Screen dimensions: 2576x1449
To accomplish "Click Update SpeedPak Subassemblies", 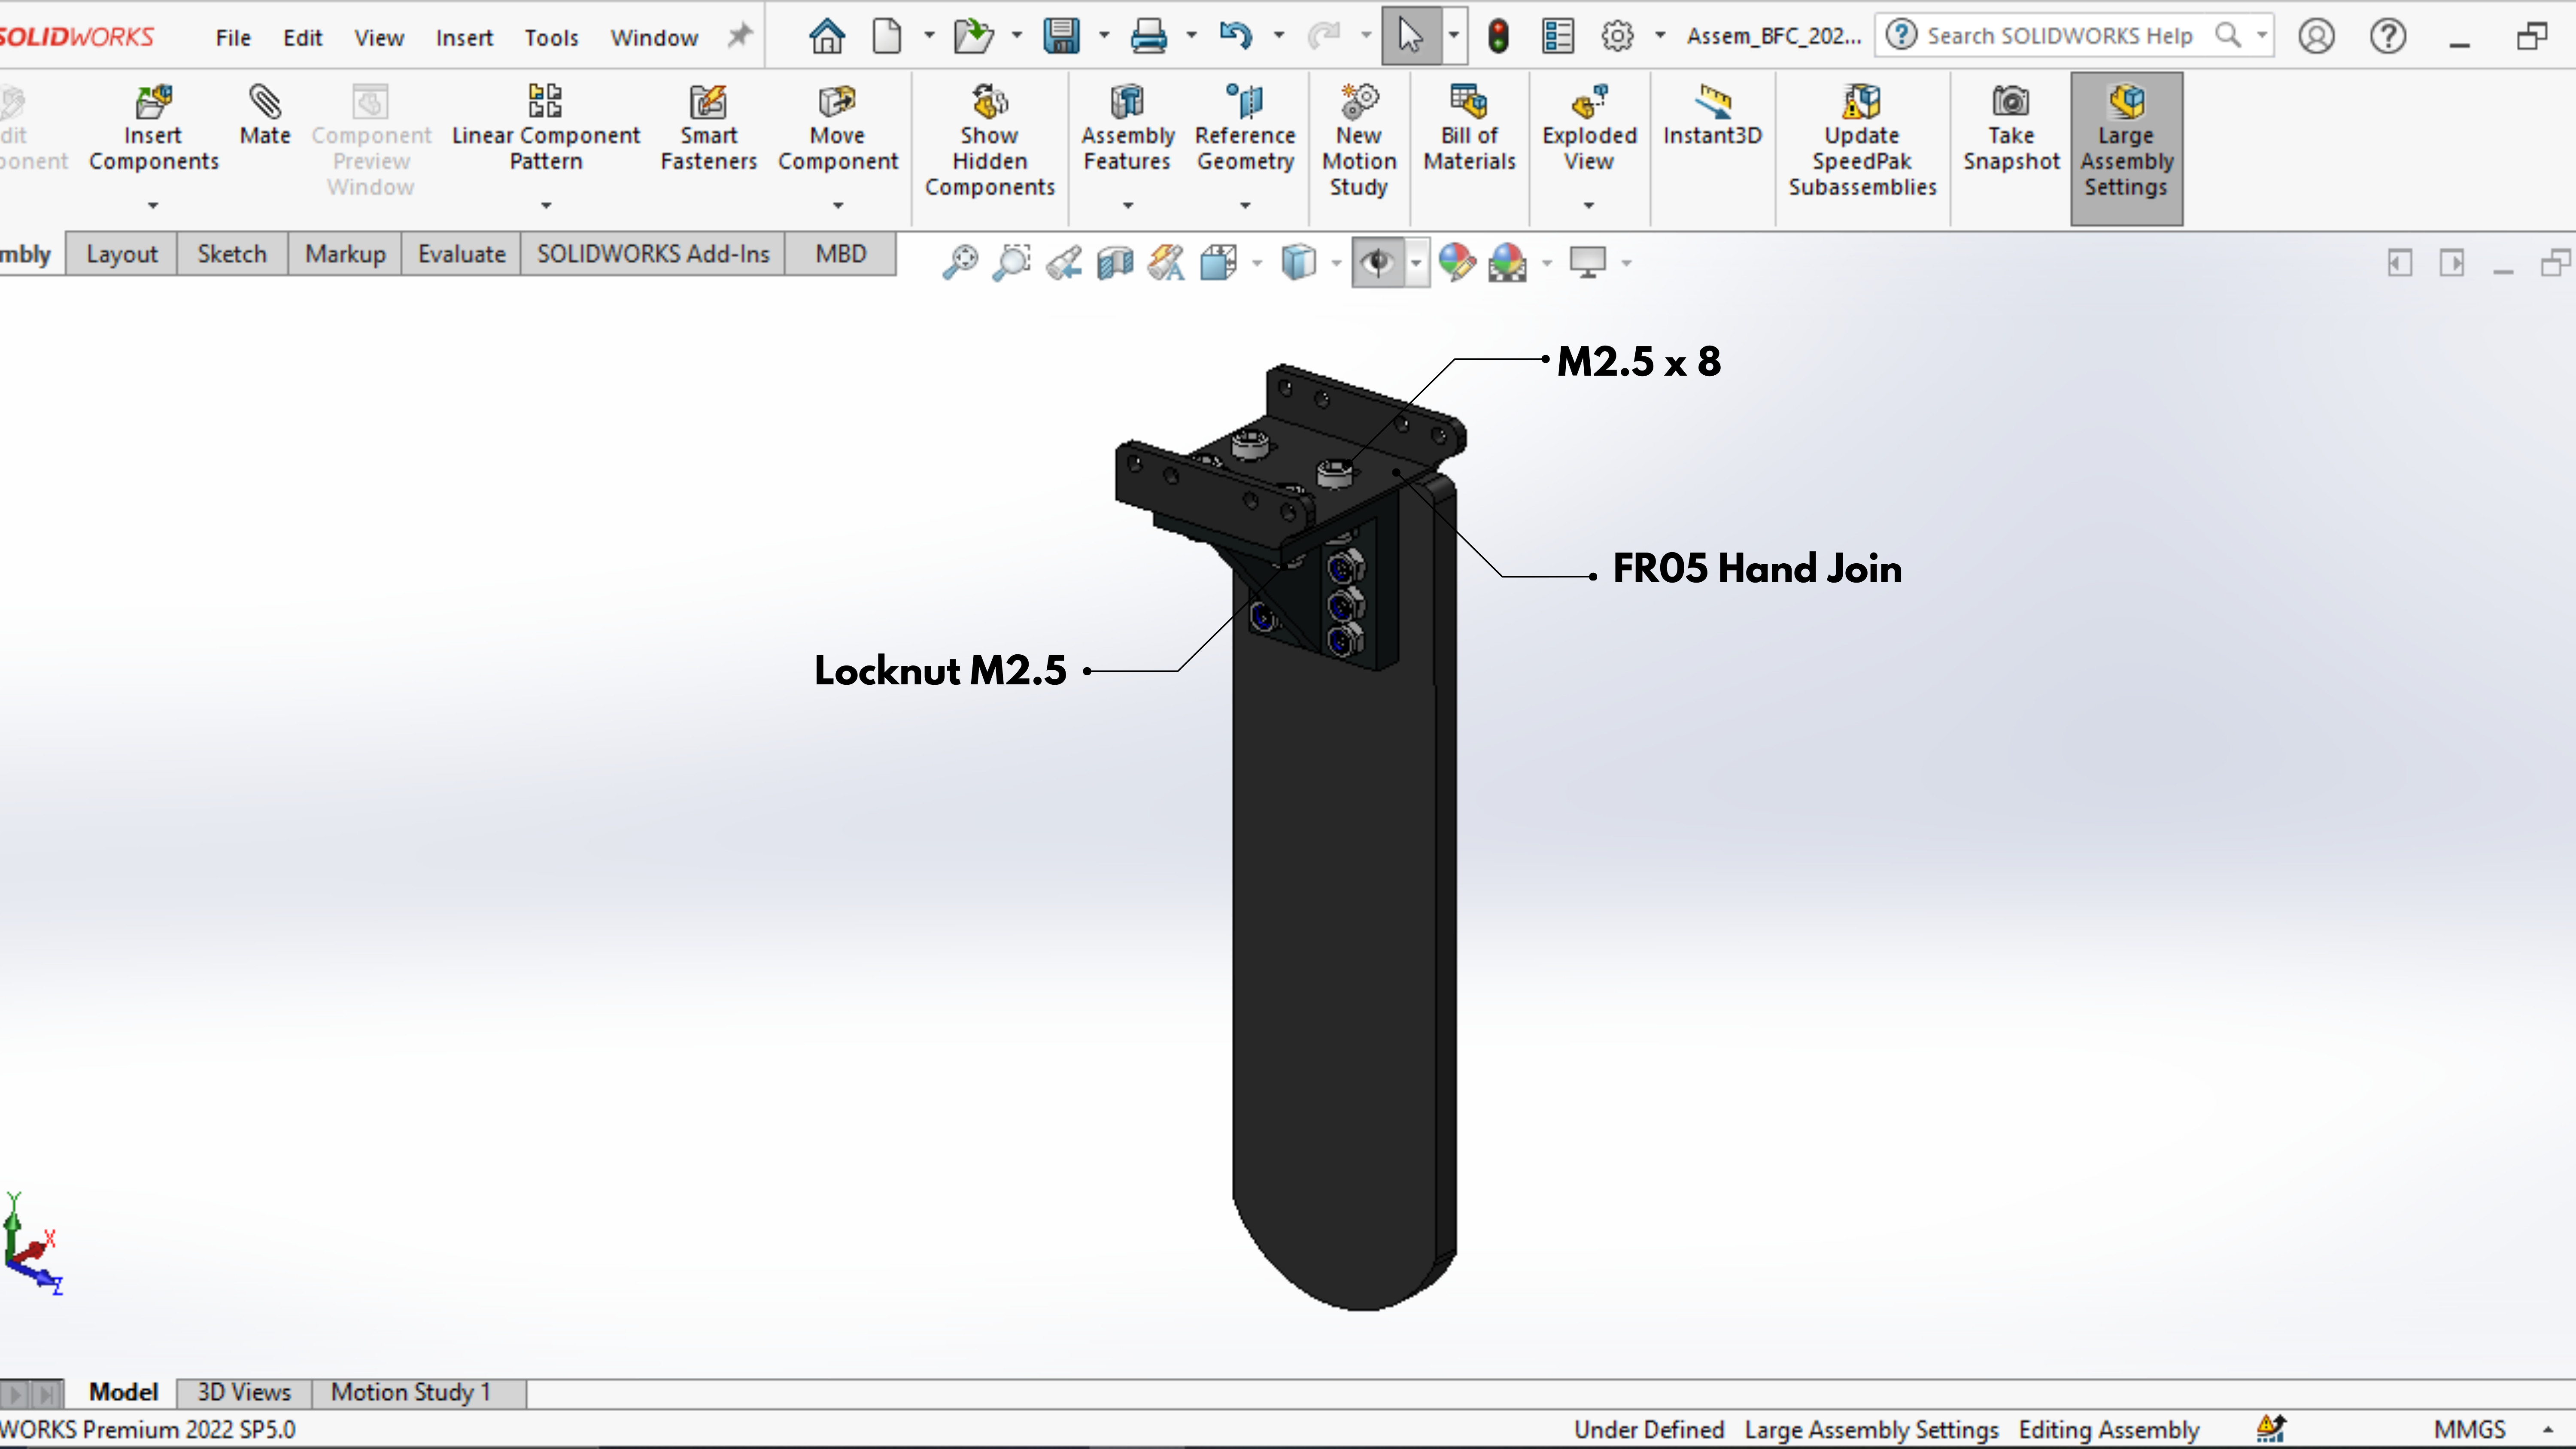I will (1862, 141).
